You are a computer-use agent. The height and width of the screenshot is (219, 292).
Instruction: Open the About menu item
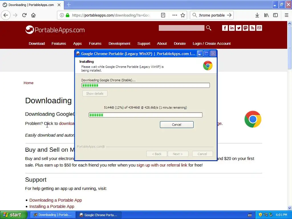[162, 43]
